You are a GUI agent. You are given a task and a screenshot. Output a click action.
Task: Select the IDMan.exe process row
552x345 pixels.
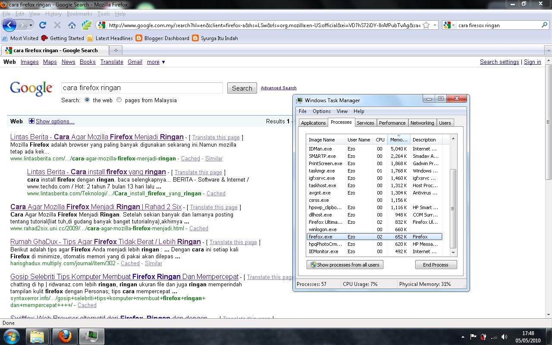(x=374, y=149)
